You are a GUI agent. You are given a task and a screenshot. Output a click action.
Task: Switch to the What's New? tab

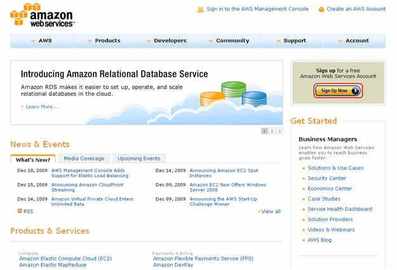33,159
